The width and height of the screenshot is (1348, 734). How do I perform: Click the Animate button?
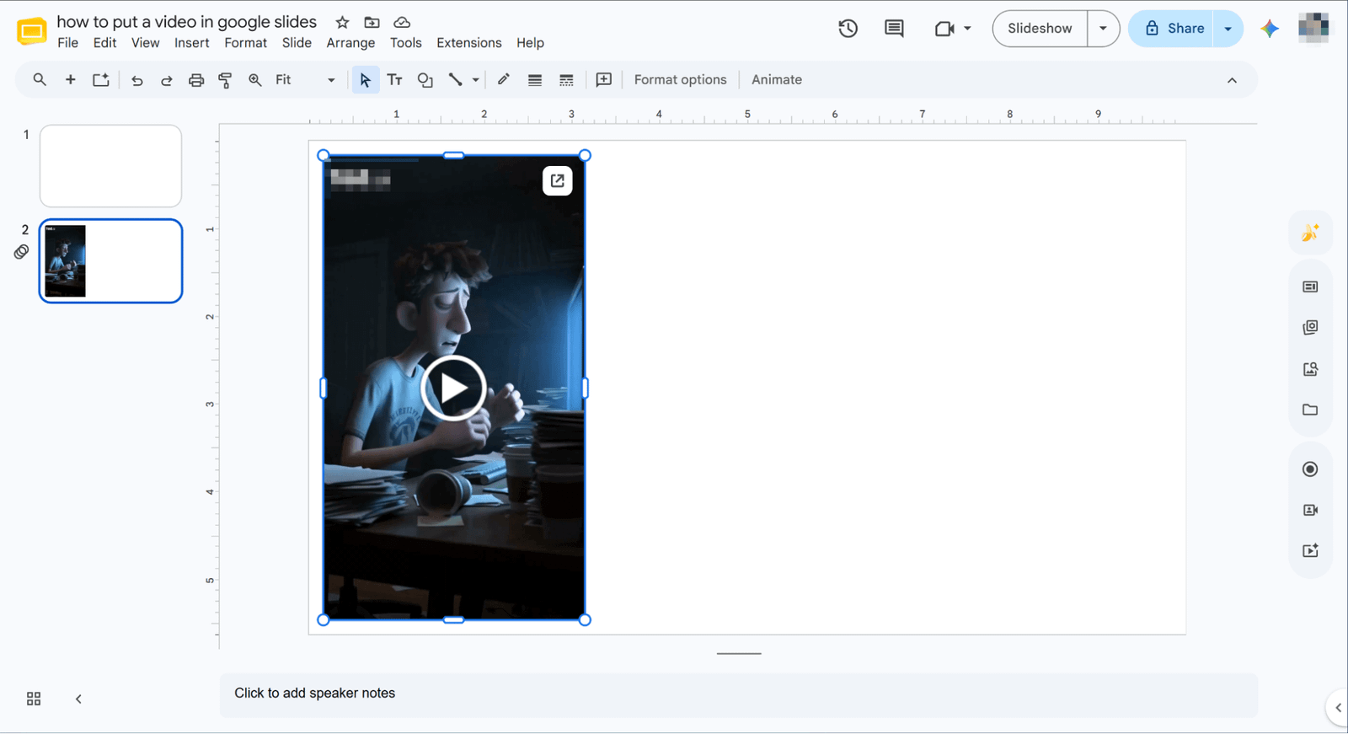click(777, 79)
